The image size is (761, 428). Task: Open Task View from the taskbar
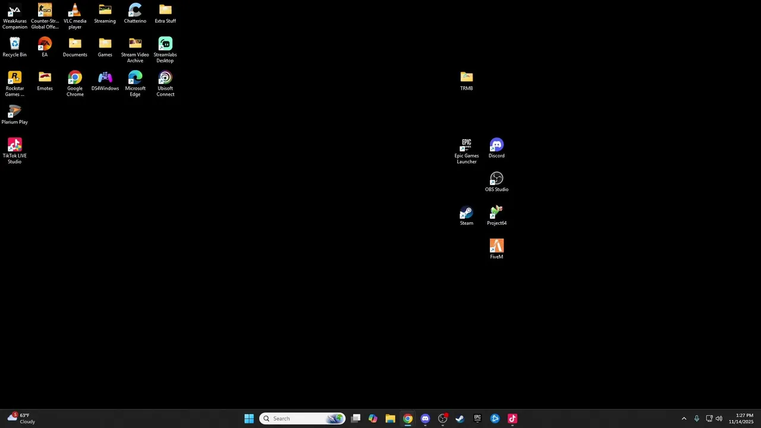pos(356,418)
